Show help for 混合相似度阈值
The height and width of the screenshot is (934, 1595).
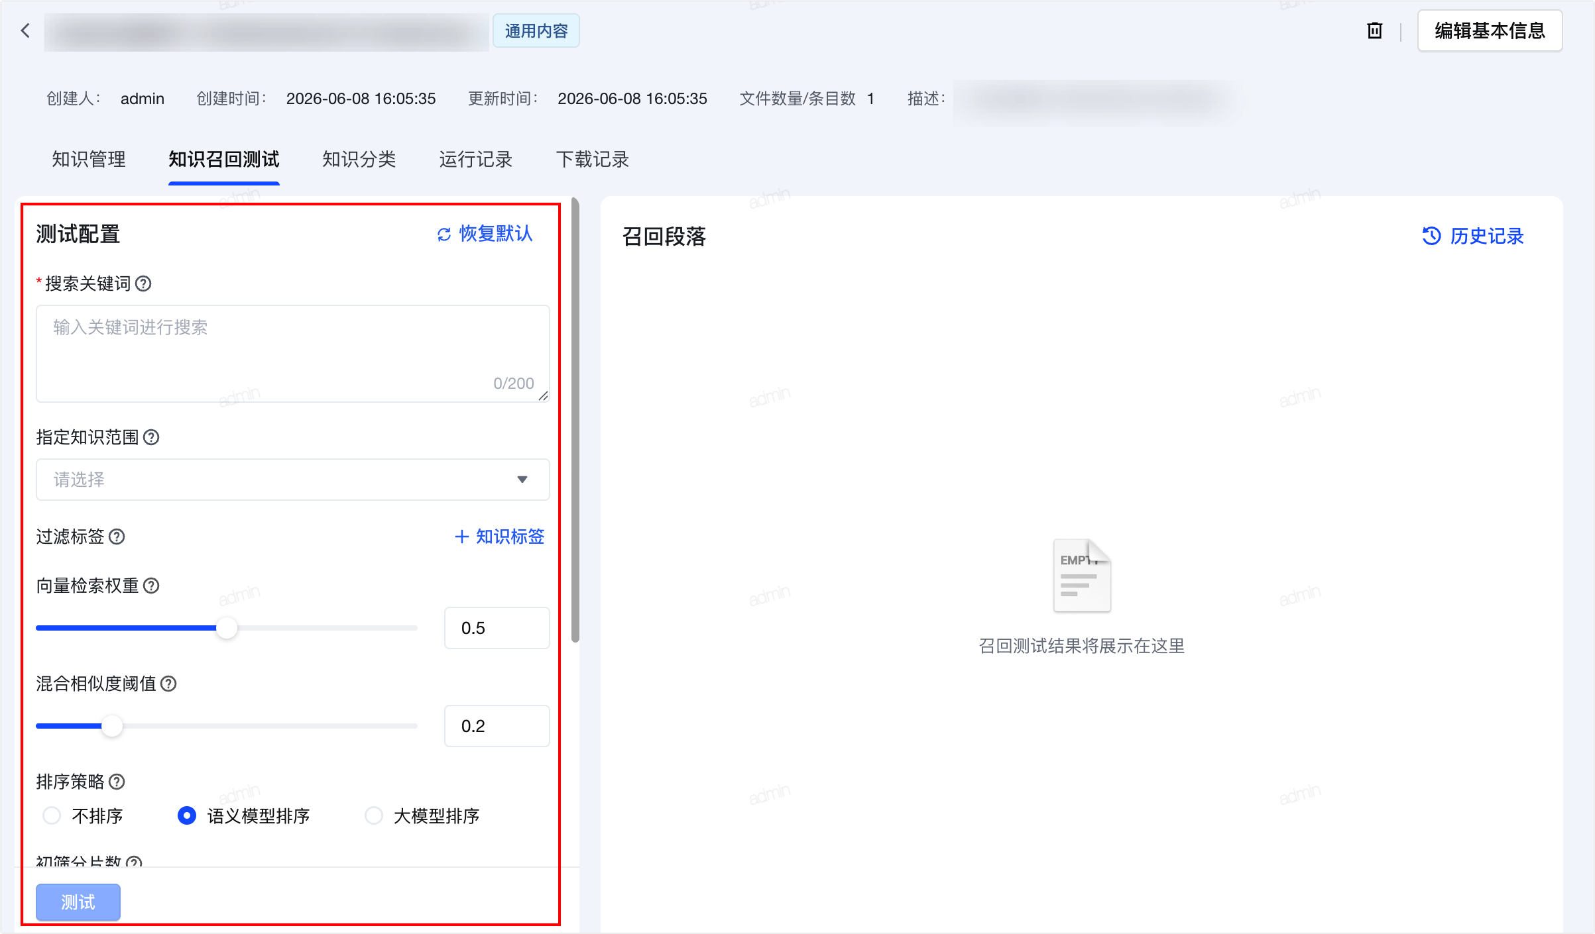168,684
